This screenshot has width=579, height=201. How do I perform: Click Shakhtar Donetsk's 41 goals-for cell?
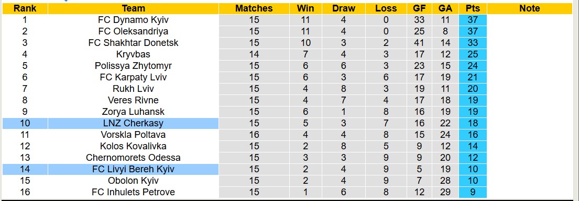(x=419, y=43)
